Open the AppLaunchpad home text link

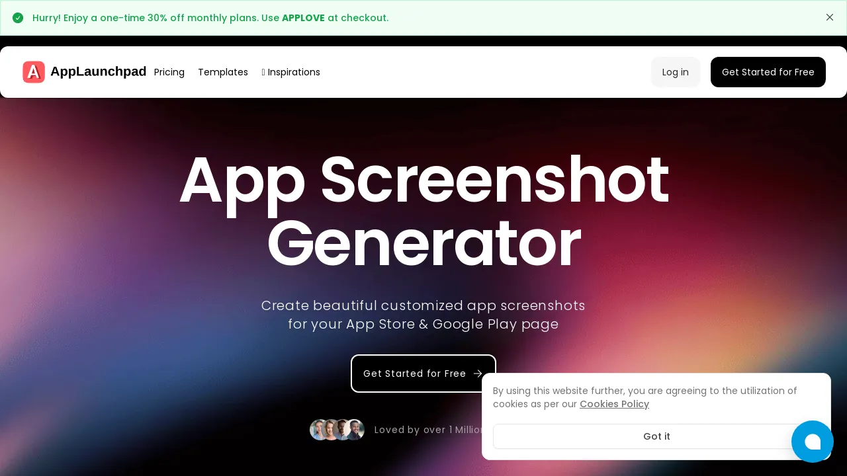[98, 71]
